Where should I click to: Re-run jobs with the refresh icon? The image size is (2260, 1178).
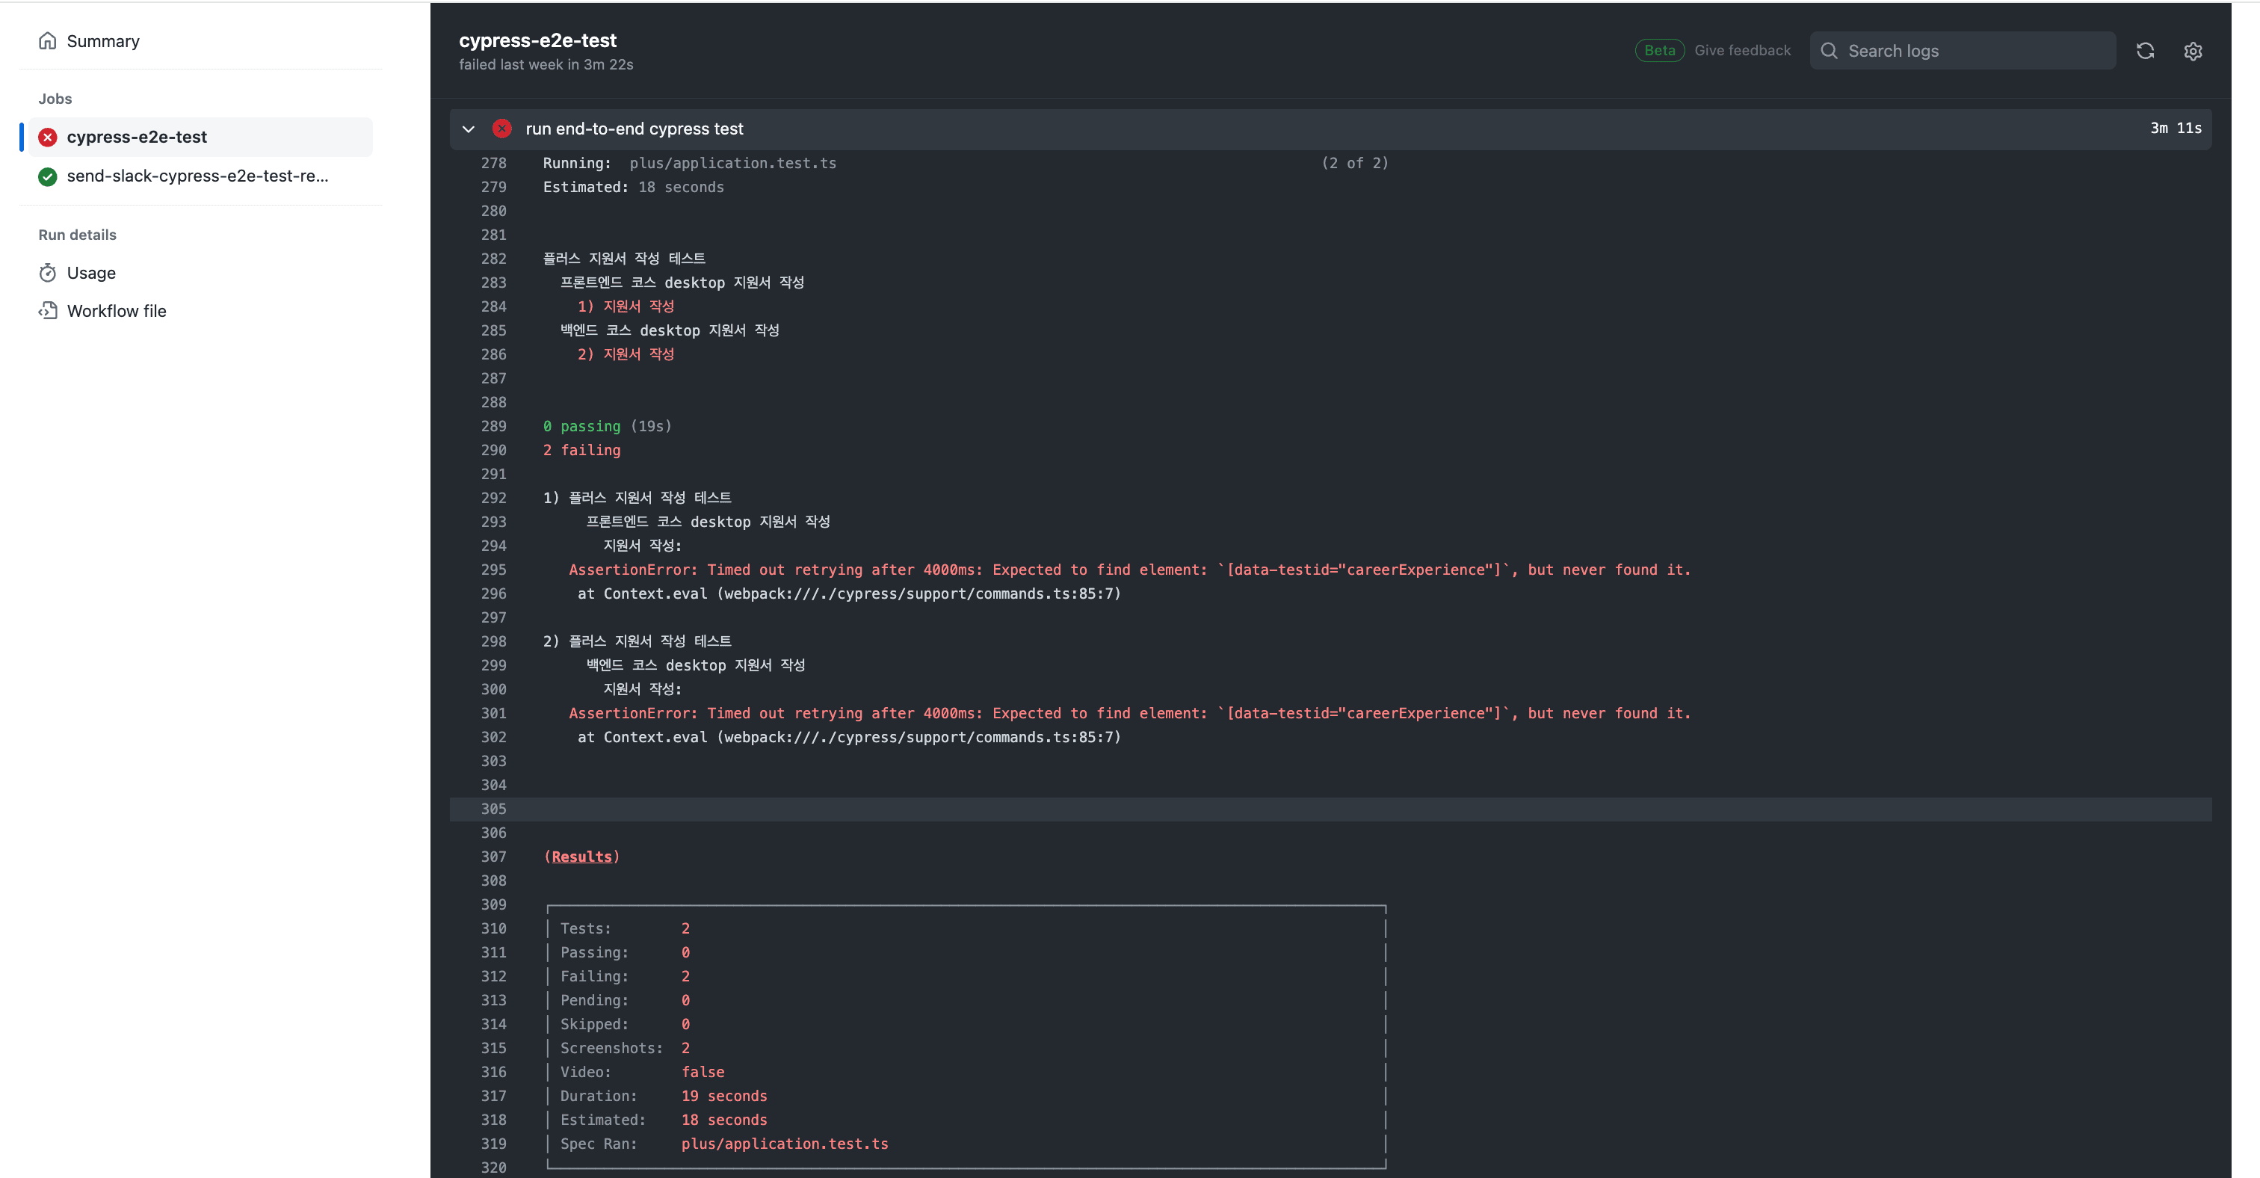2145,51
